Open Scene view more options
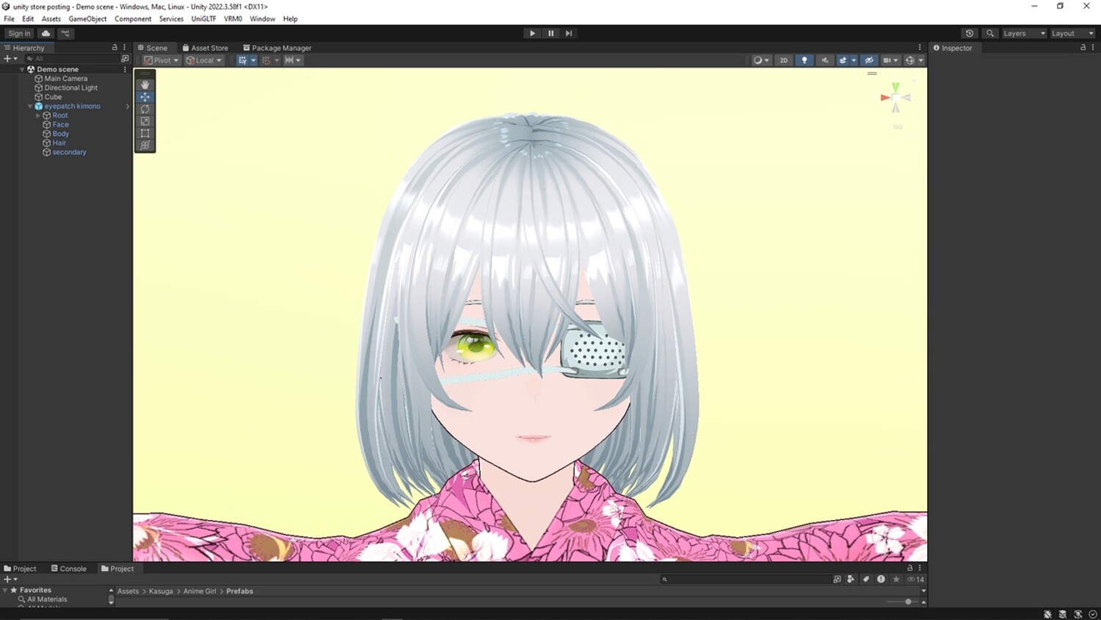 click(920, 48)
